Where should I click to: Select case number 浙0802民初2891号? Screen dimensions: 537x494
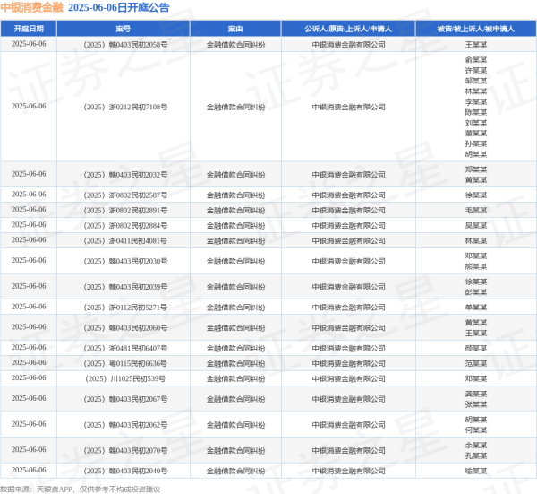pos(125,211)
